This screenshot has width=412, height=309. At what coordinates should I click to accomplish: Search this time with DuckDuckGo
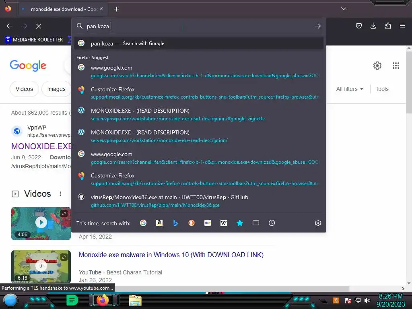[x=191, y=223]
